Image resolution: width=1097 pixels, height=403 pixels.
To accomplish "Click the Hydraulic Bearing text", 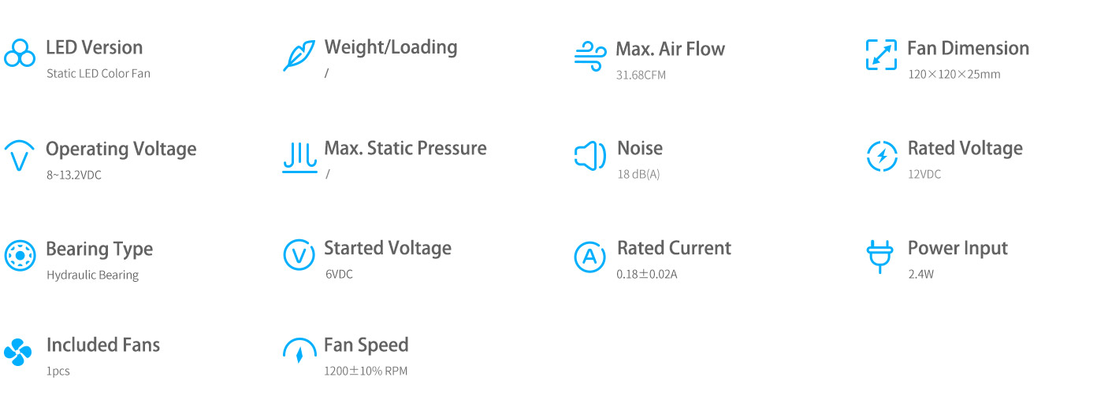I will (93, 275).
